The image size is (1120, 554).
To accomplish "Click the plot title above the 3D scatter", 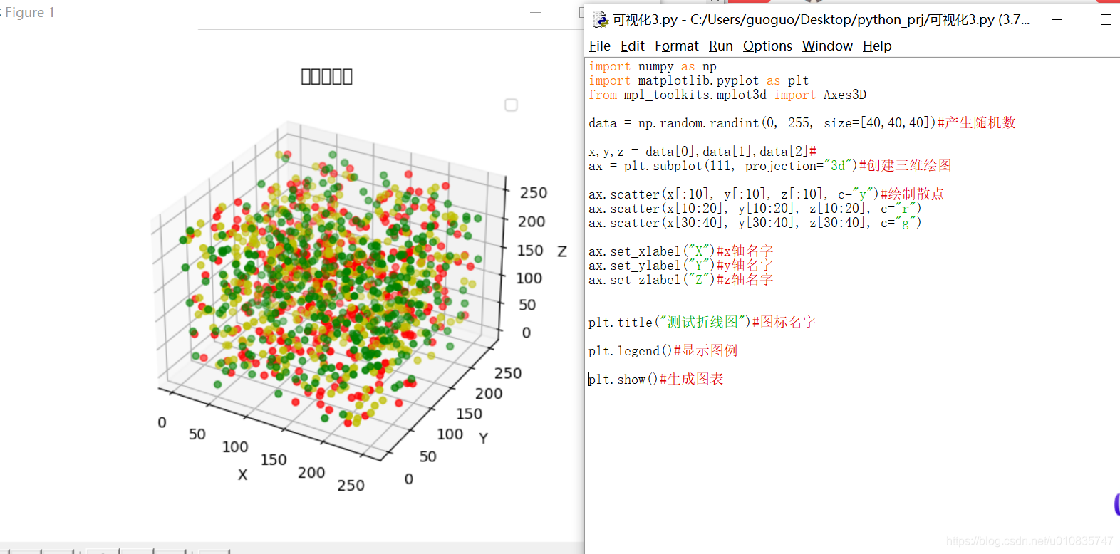I will tap(326, 76).
